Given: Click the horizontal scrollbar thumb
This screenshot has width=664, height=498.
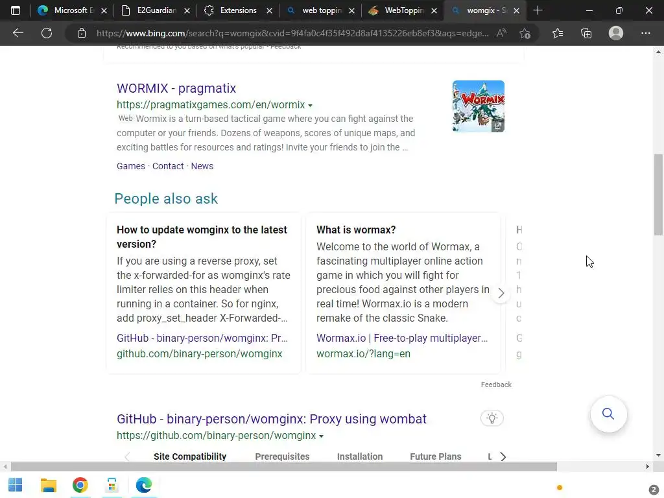Looking at the screenshot, I should coord(284,467).
